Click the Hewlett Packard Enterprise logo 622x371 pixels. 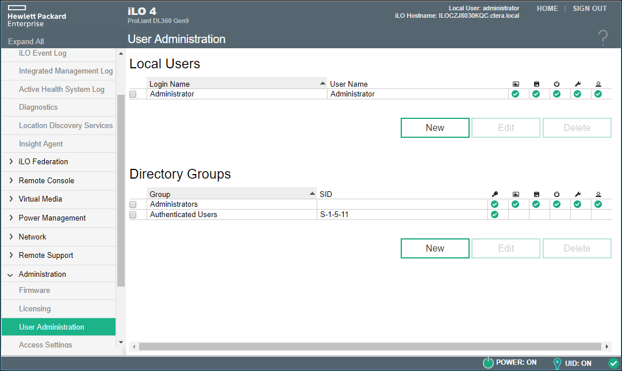click(37, 16)
